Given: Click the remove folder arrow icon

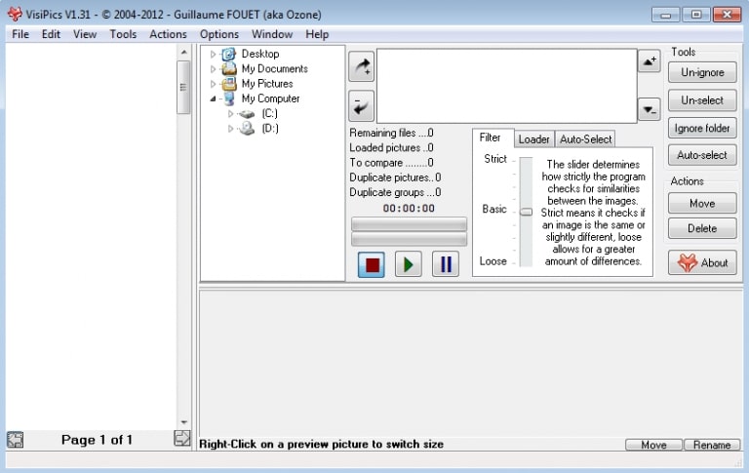Looking at the screenshot, I should 361,105.
